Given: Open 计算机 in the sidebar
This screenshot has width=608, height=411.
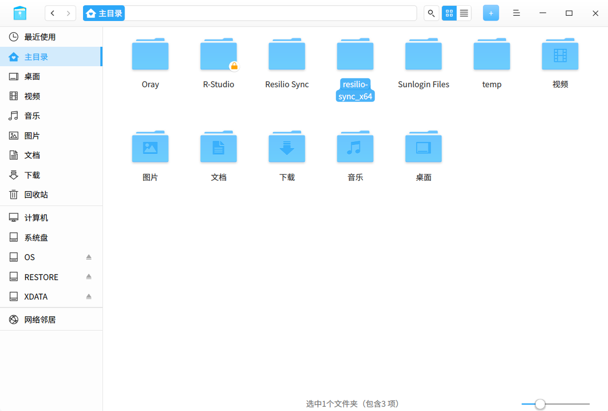Looking at the screenshot, I should click(x=51, y=218).
